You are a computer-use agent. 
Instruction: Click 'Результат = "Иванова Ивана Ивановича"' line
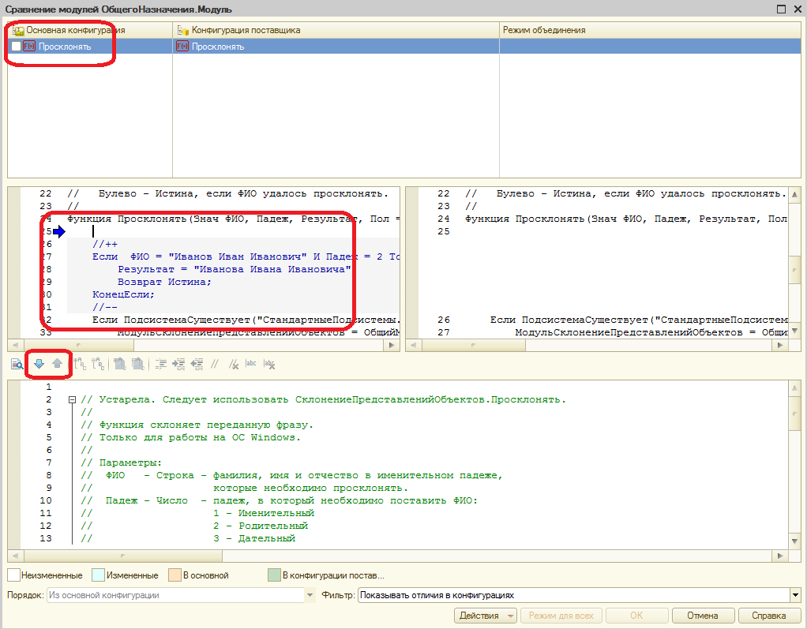coord(235,269)
